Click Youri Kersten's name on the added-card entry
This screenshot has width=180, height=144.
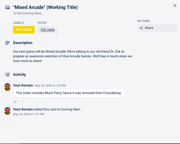click(x=23, y=109)
